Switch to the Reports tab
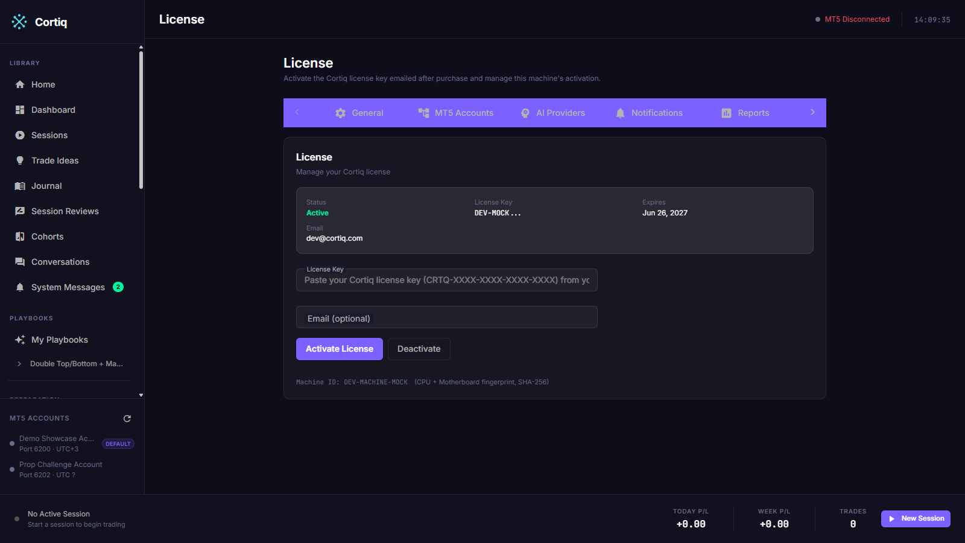 coord(745,113)
